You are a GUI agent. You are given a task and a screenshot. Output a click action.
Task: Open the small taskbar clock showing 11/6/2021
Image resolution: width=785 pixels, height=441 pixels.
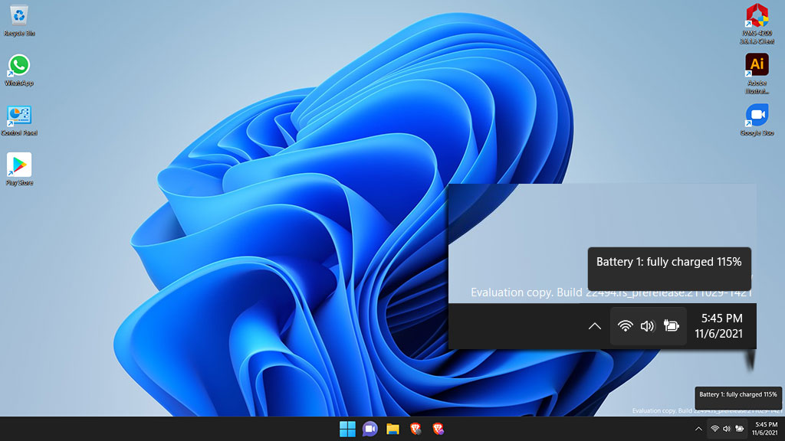tap(766, 429)
